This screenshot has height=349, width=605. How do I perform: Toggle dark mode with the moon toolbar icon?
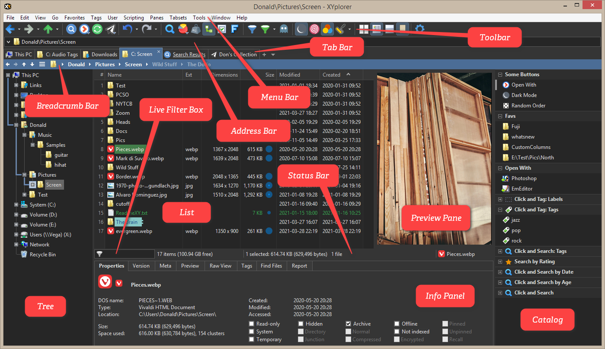pos(301,29)
